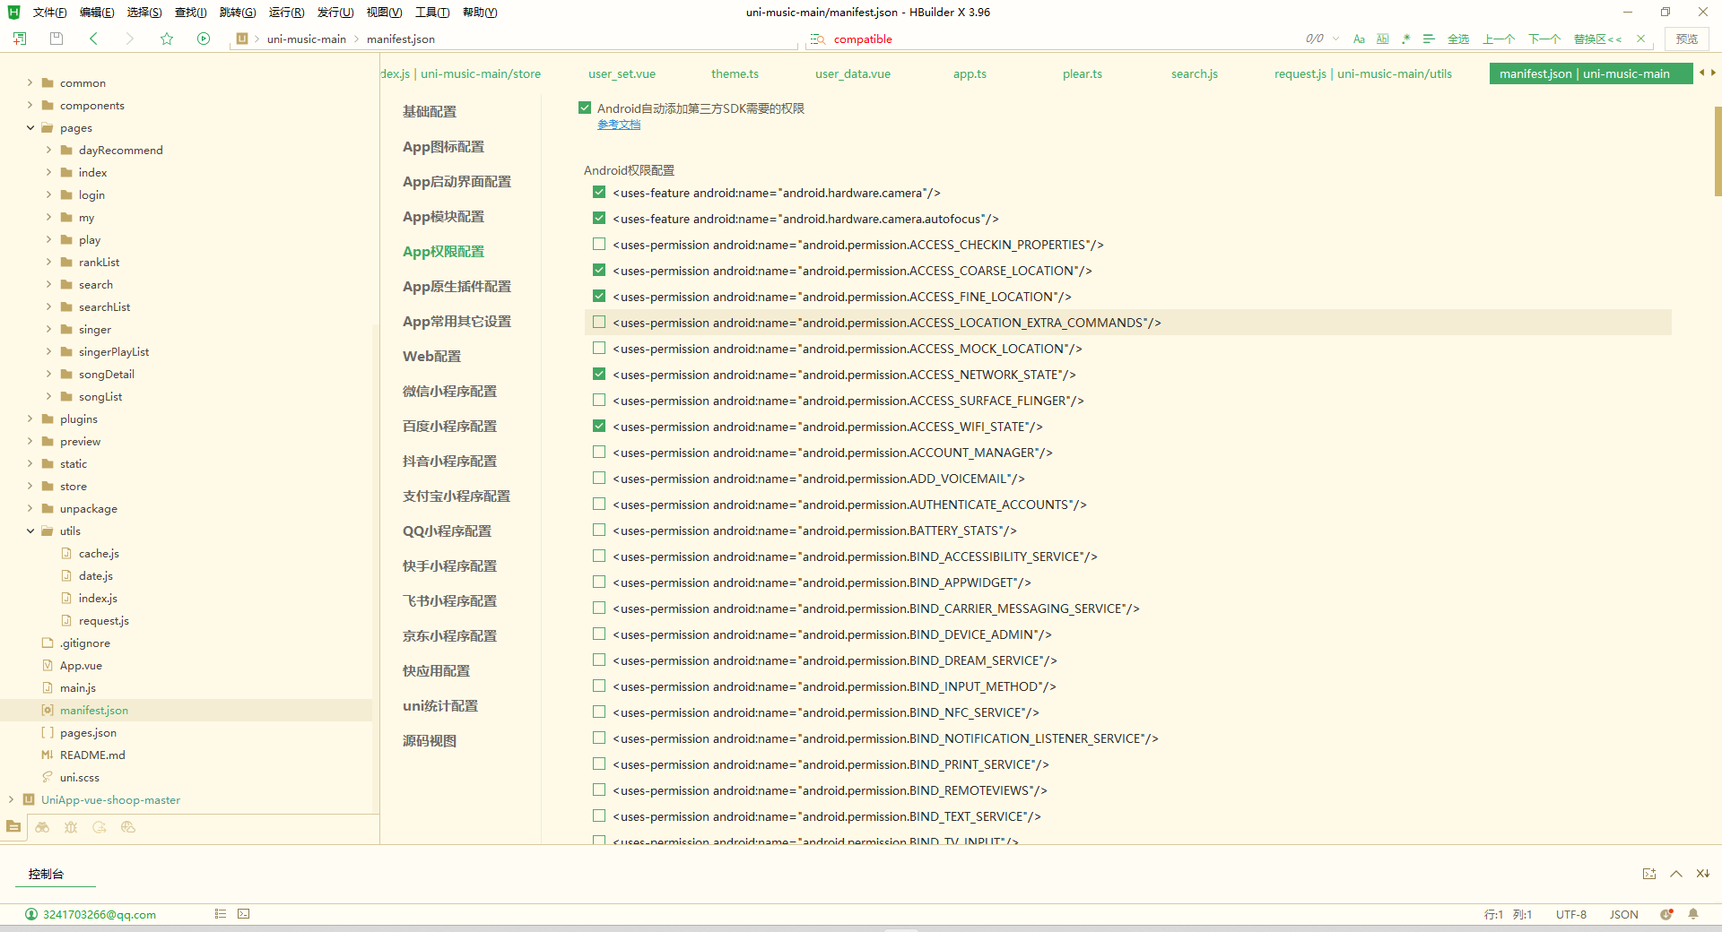Click 全选 select-all in search bar

click(x=1458, y=39)
